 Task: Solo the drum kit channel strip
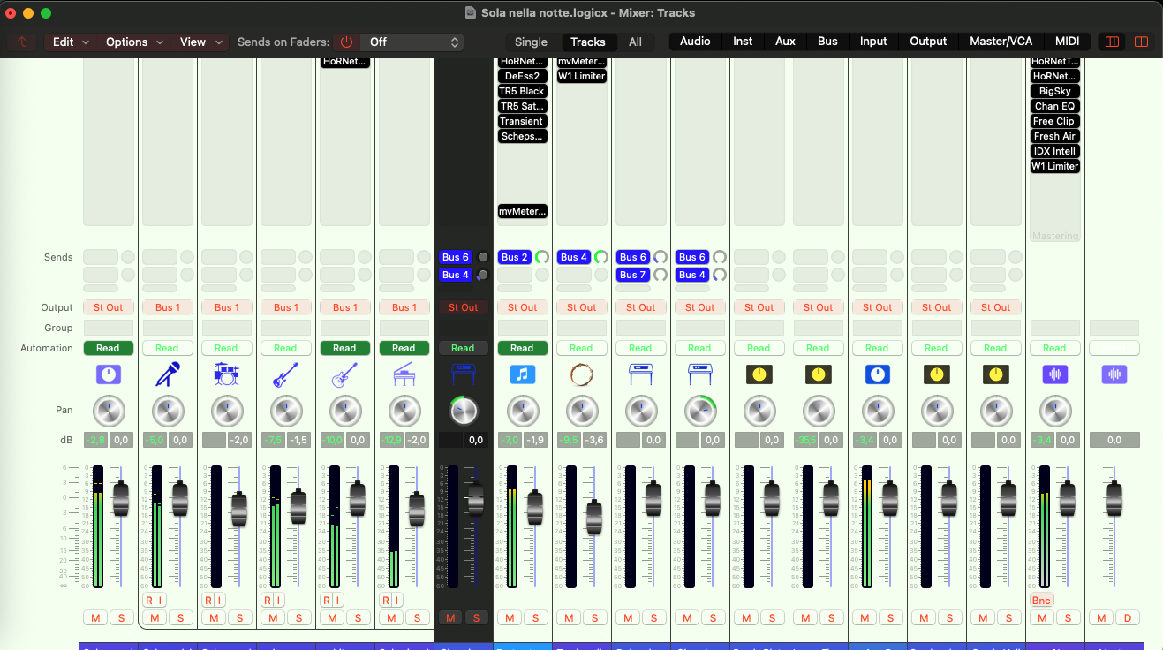239,617
